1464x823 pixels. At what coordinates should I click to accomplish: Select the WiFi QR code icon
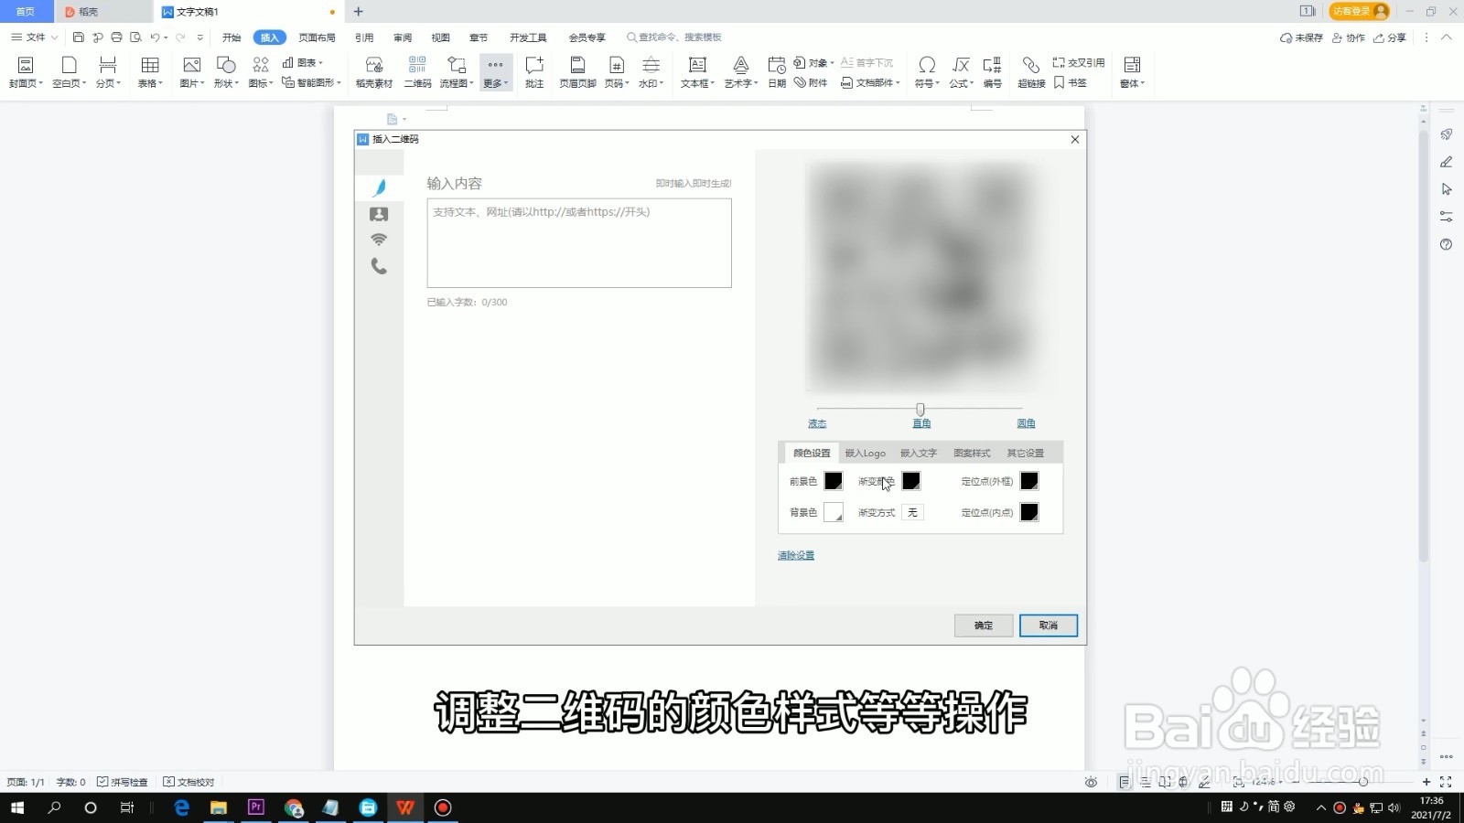pyautogui.click(x=379, y=240)
